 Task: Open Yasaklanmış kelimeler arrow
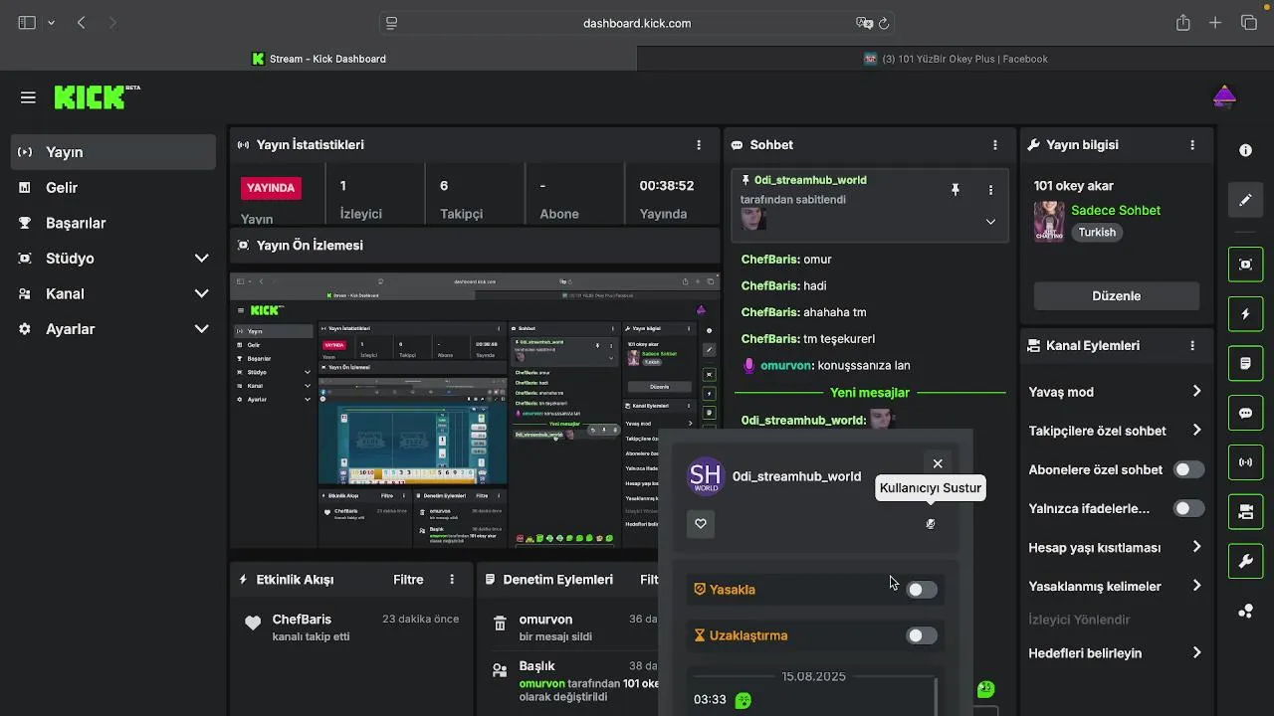coord(1196,586)
